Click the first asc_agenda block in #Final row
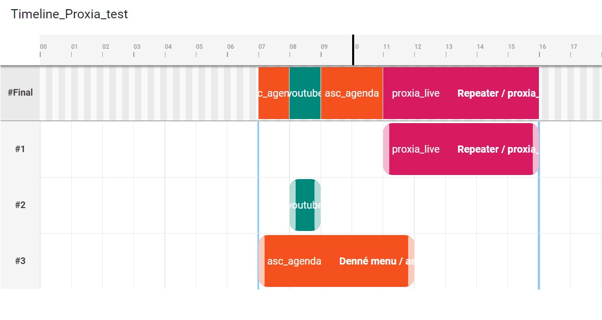Viewport: 602px width, 320px height. (x=274, y=93)
